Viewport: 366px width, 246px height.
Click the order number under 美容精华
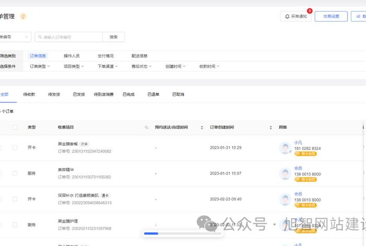coord(85,177)
